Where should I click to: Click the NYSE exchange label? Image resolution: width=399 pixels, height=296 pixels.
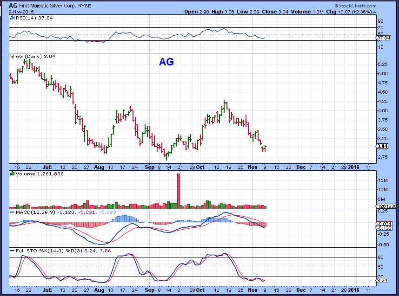[85, 6]
